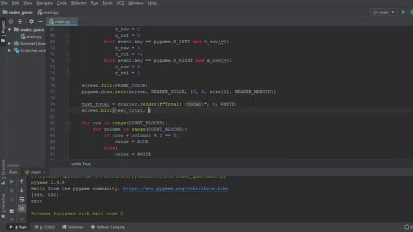The width and height of the screenshot is (413, 232).
Task: Open the Run tool window button at bottom
Action: tap(18, 227)
